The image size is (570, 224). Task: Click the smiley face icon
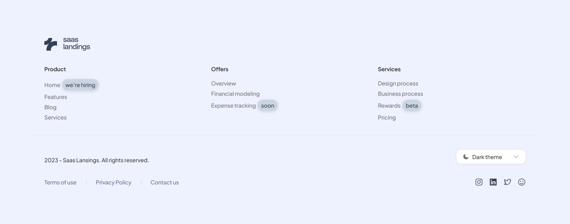(x=522, y=182)
